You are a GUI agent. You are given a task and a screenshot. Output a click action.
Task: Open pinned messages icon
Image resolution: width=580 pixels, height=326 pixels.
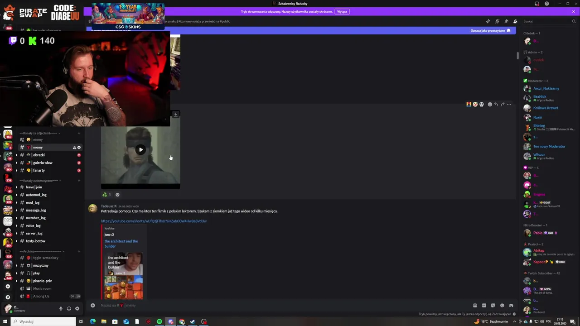(x=506, y=21)
